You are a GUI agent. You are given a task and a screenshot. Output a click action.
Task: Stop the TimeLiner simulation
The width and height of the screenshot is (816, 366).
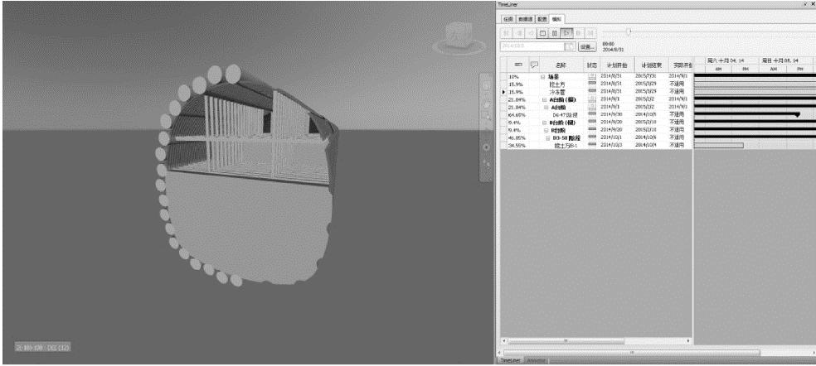click(542, 33)
